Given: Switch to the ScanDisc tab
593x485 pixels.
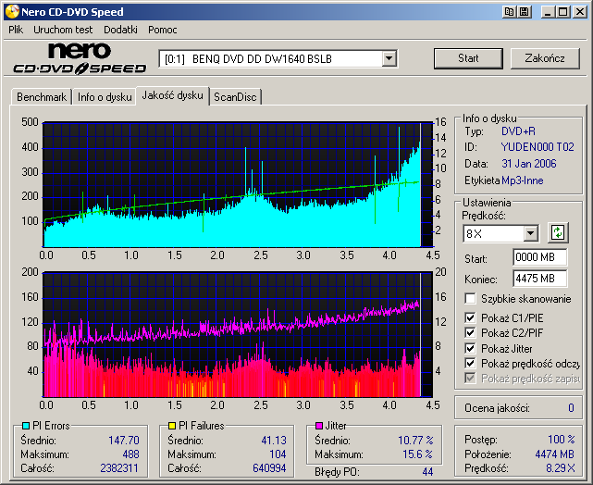Looking at the screenshot, I should point(235,97).
